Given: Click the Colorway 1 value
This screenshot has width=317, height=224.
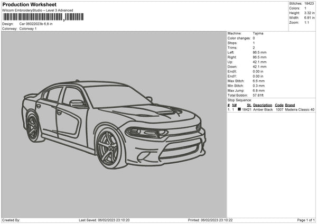Looking at the screenshot, I should [27, 29].
